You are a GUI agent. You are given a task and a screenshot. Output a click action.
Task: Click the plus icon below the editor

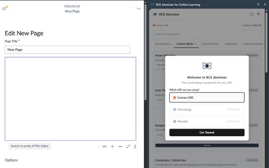pos(112,147)
